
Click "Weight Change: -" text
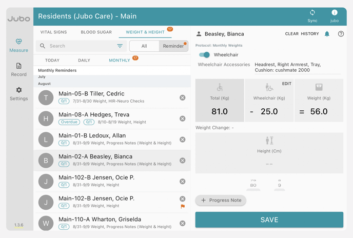click(x=214, y=128)
